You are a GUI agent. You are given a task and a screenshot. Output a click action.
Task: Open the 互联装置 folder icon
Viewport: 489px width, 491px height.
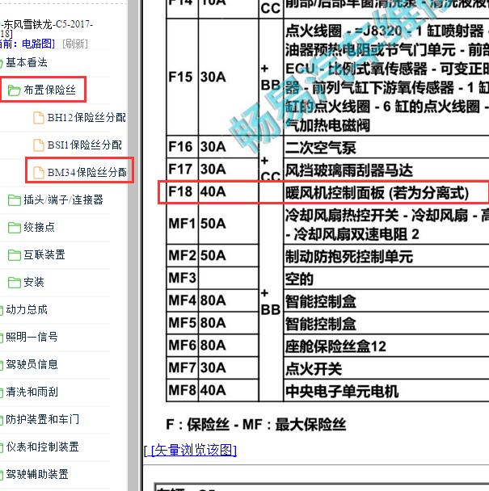pos(14,255)
